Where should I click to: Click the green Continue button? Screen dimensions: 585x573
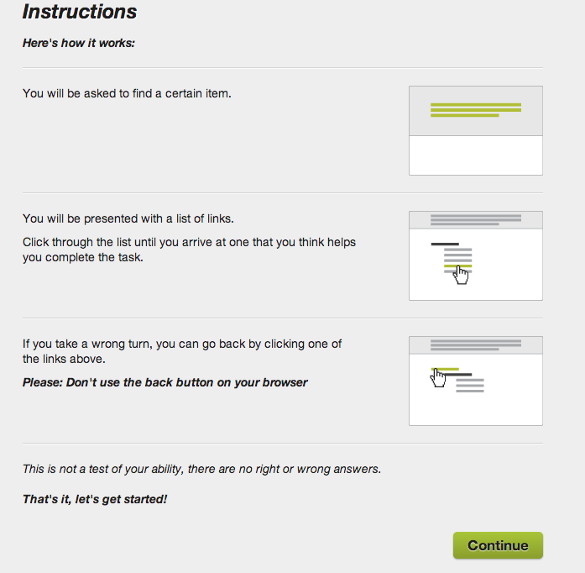(x=498, y=545)
